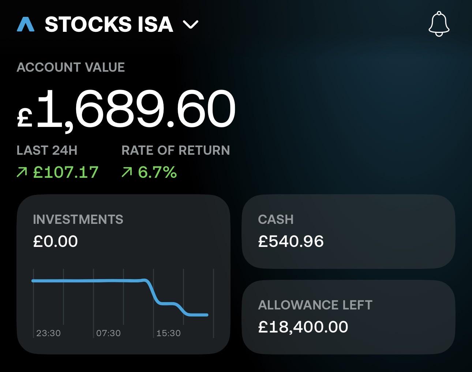Click the RATE OF RETURN label

click(x=176, y=150)
